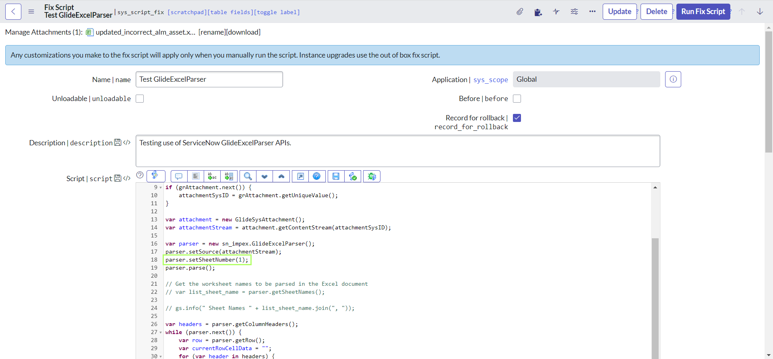Click the page vertical scrollbar thumb

click(x=769, y=92)
